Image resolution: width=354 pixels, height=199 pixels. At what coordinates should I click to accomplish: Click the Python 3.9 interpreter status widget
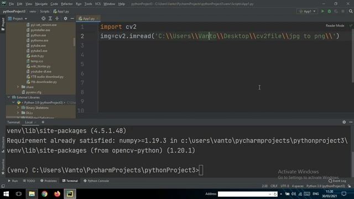point(326,186)
